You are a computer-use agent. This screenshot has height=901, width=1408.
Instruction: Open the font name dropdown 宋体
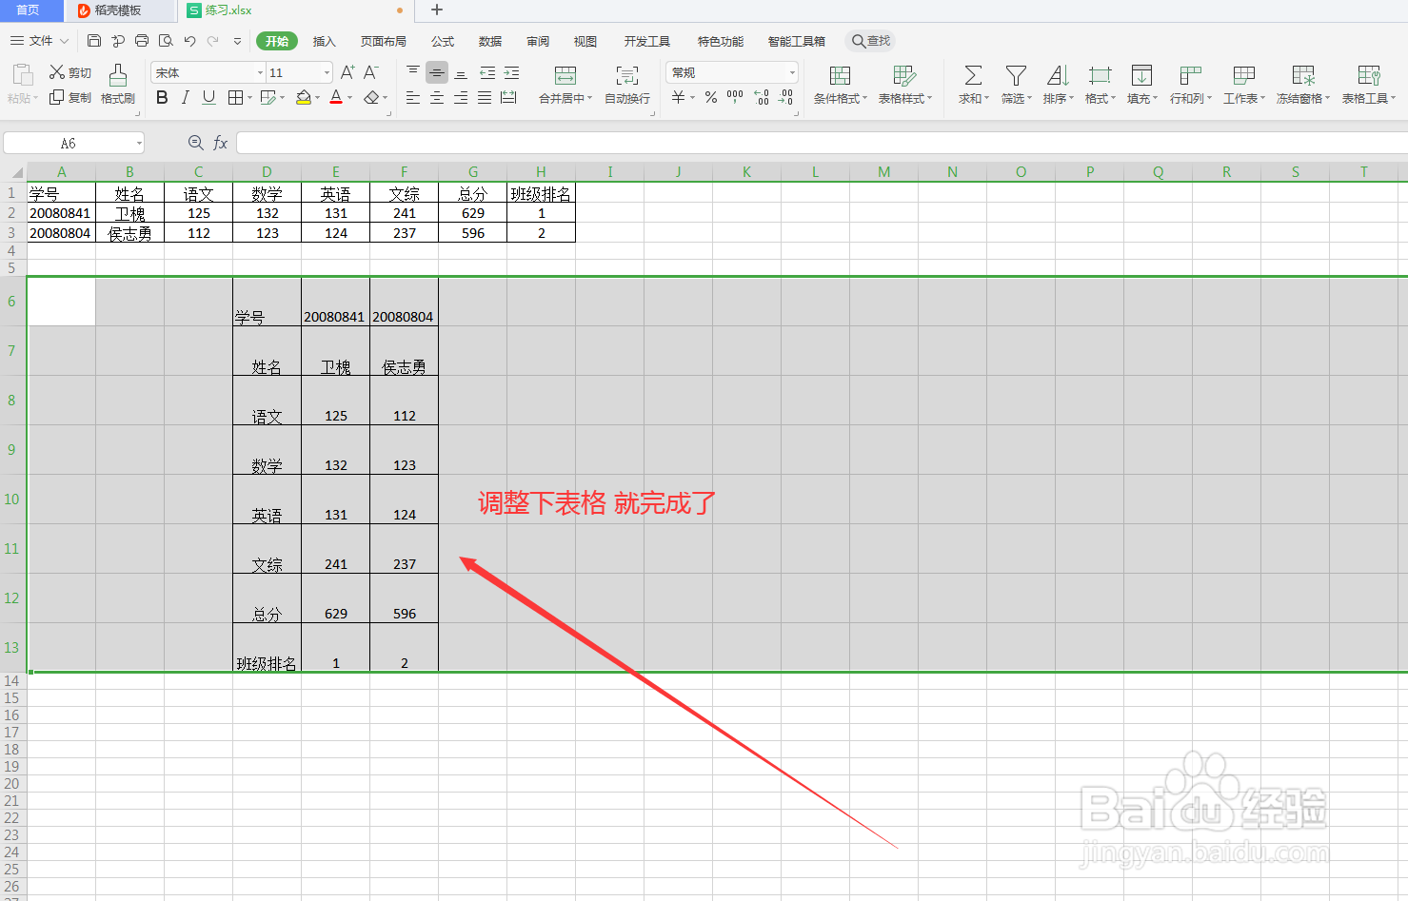(x=260, y=73)
